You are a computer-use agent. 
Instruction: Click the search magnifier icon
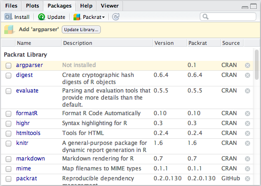205,17
